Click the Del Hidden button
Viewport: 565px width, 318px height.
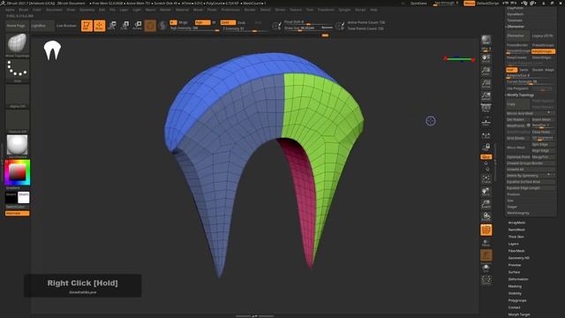518,119
